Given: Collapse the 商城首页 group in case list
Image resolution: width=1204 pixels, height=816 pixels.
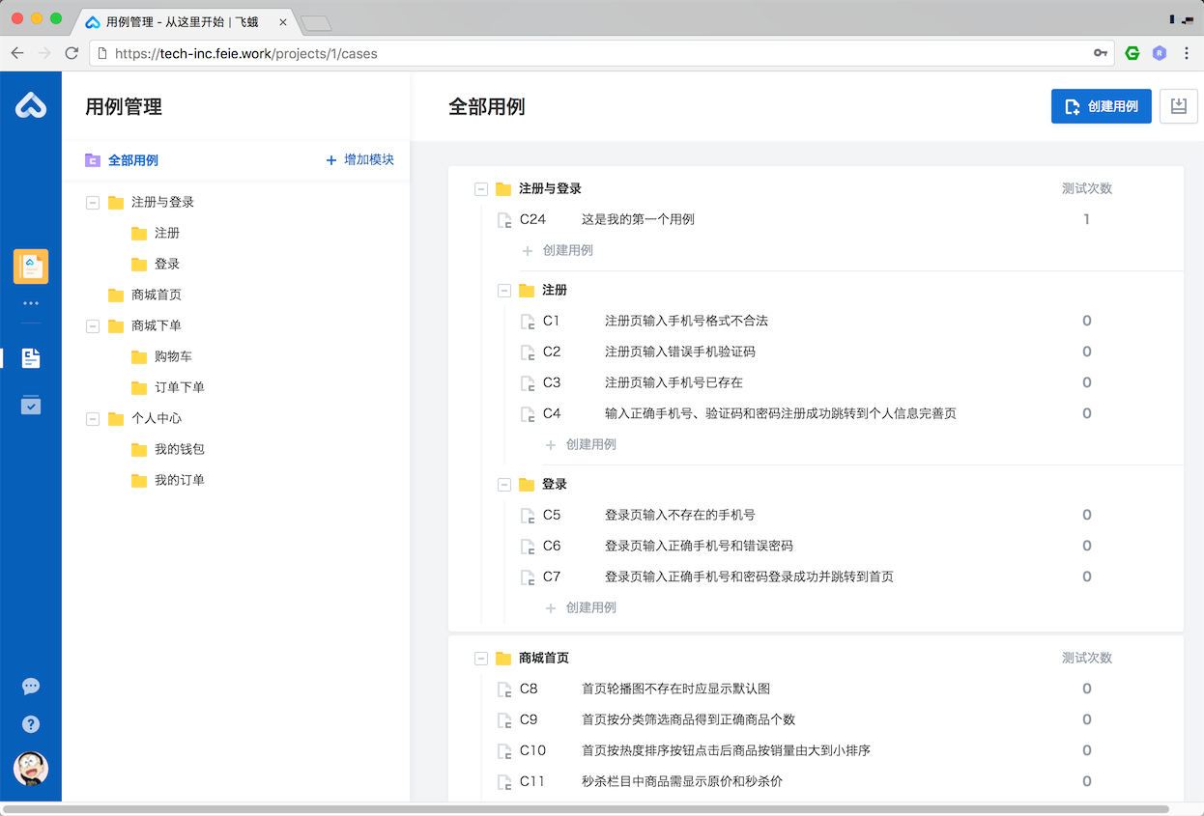Looking at the screenshot, I should coord(481,658).
